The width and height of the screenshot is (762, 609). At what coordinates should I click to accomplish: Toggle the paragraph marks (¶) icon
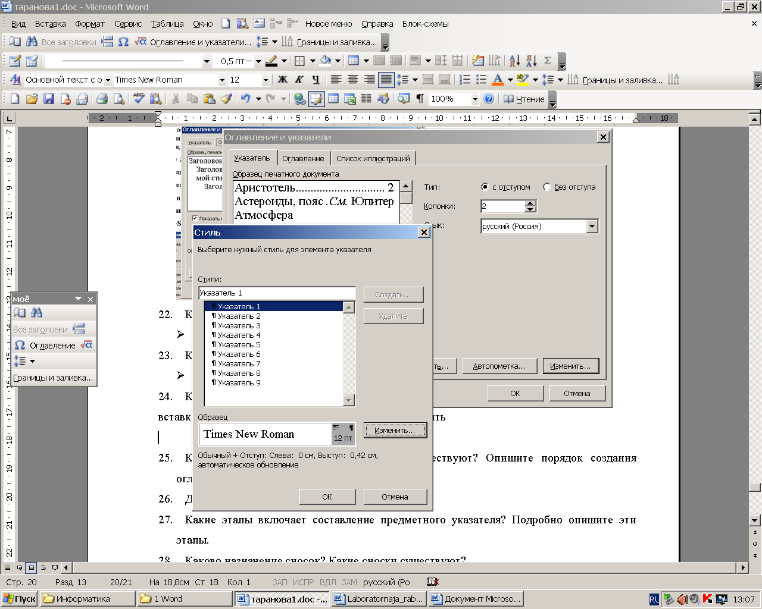point(420,99)
